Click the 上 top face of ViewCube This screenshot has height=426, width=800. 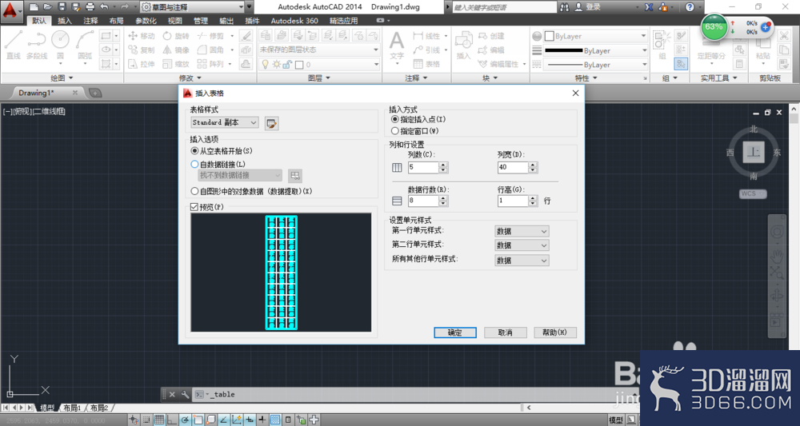pos(754,152)
